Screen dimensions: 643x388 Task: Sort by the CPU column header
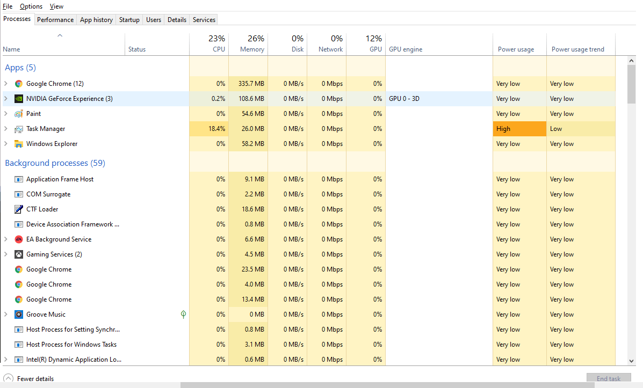tap(209, 44)
